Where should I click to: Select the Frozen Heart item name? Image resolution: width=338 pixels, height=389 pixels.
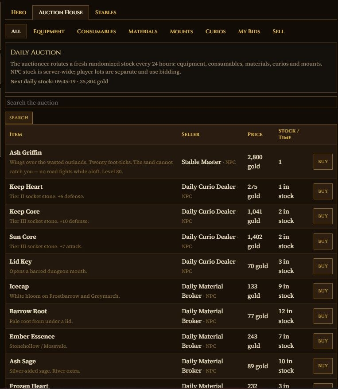coord(29,386)
